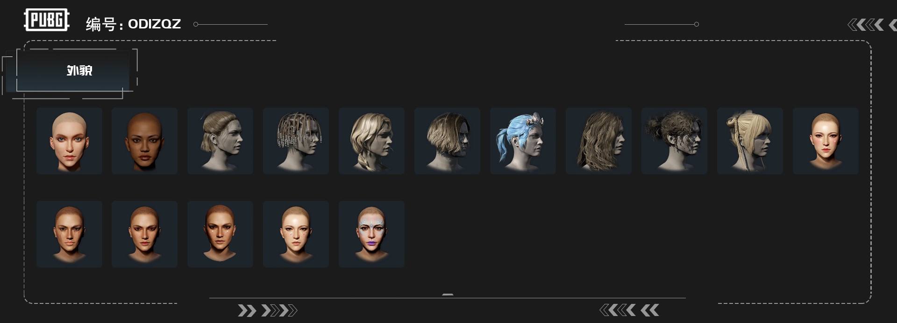Select the face with purple lips makeup

[x=372, y=234]
